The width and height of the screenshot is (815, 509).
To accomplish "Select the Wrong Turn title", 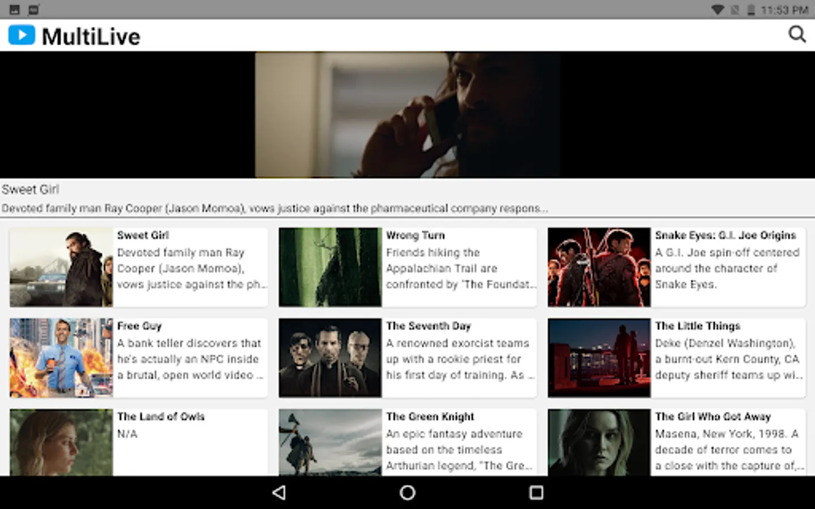I will coord(415,235).
